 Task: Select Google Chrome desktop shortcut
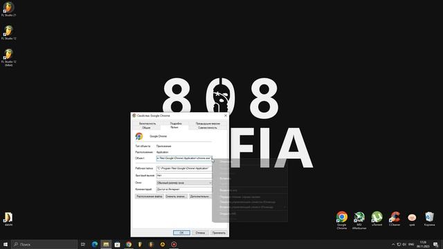(341, 220)
